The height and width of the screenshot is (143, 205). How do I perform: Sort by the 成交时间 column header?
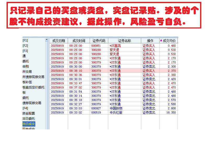79,41
